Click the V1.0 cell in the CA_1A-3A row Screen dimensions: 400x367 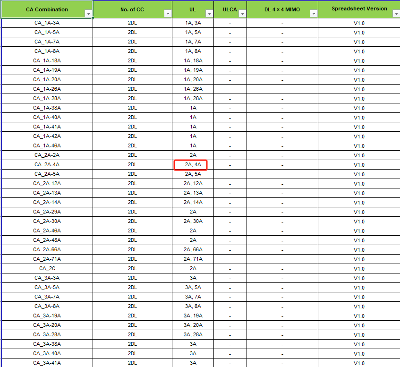359,23
